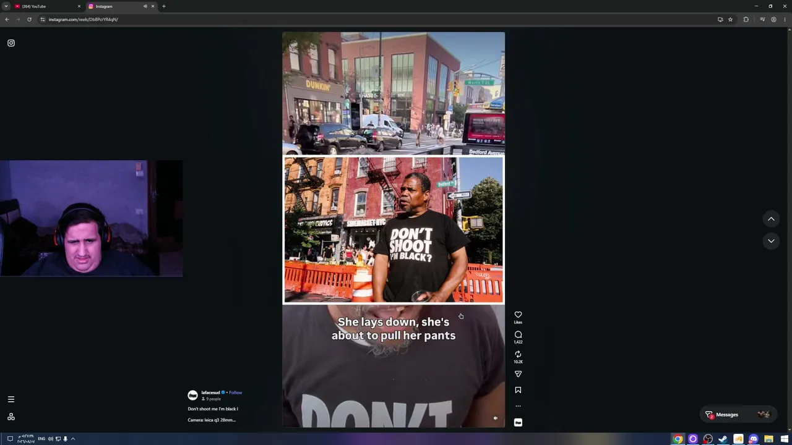The height and width of the screenshot is (445, 792).
Task: Mute the Instagram tab via the tab speaker icon
Action: click(x=145, y=6)
